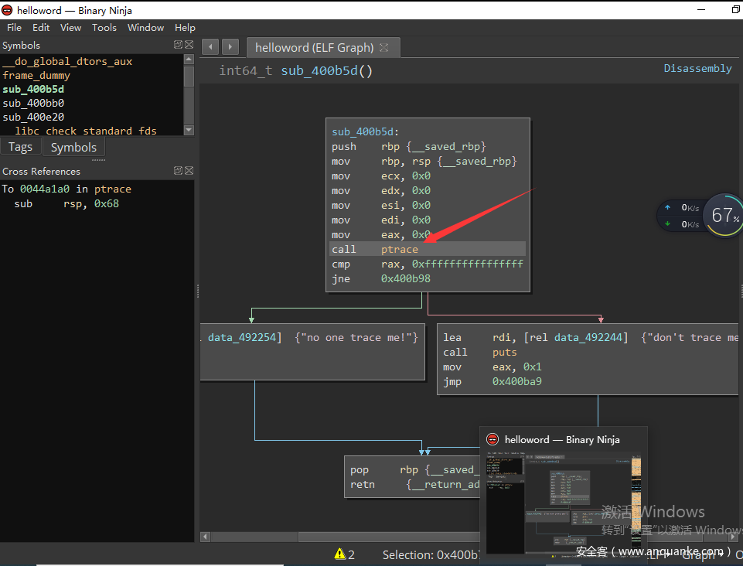Select frame_dummy in the symbols list
This screenshot has width=743, height=566.
[36, 75]
